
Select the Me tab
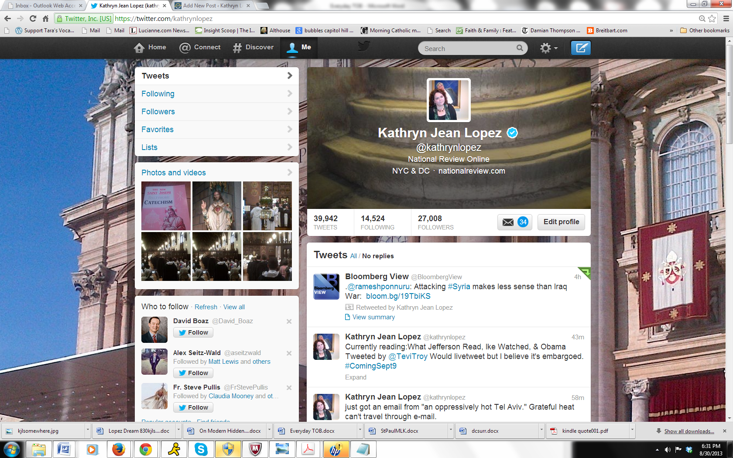click(298, 48)
